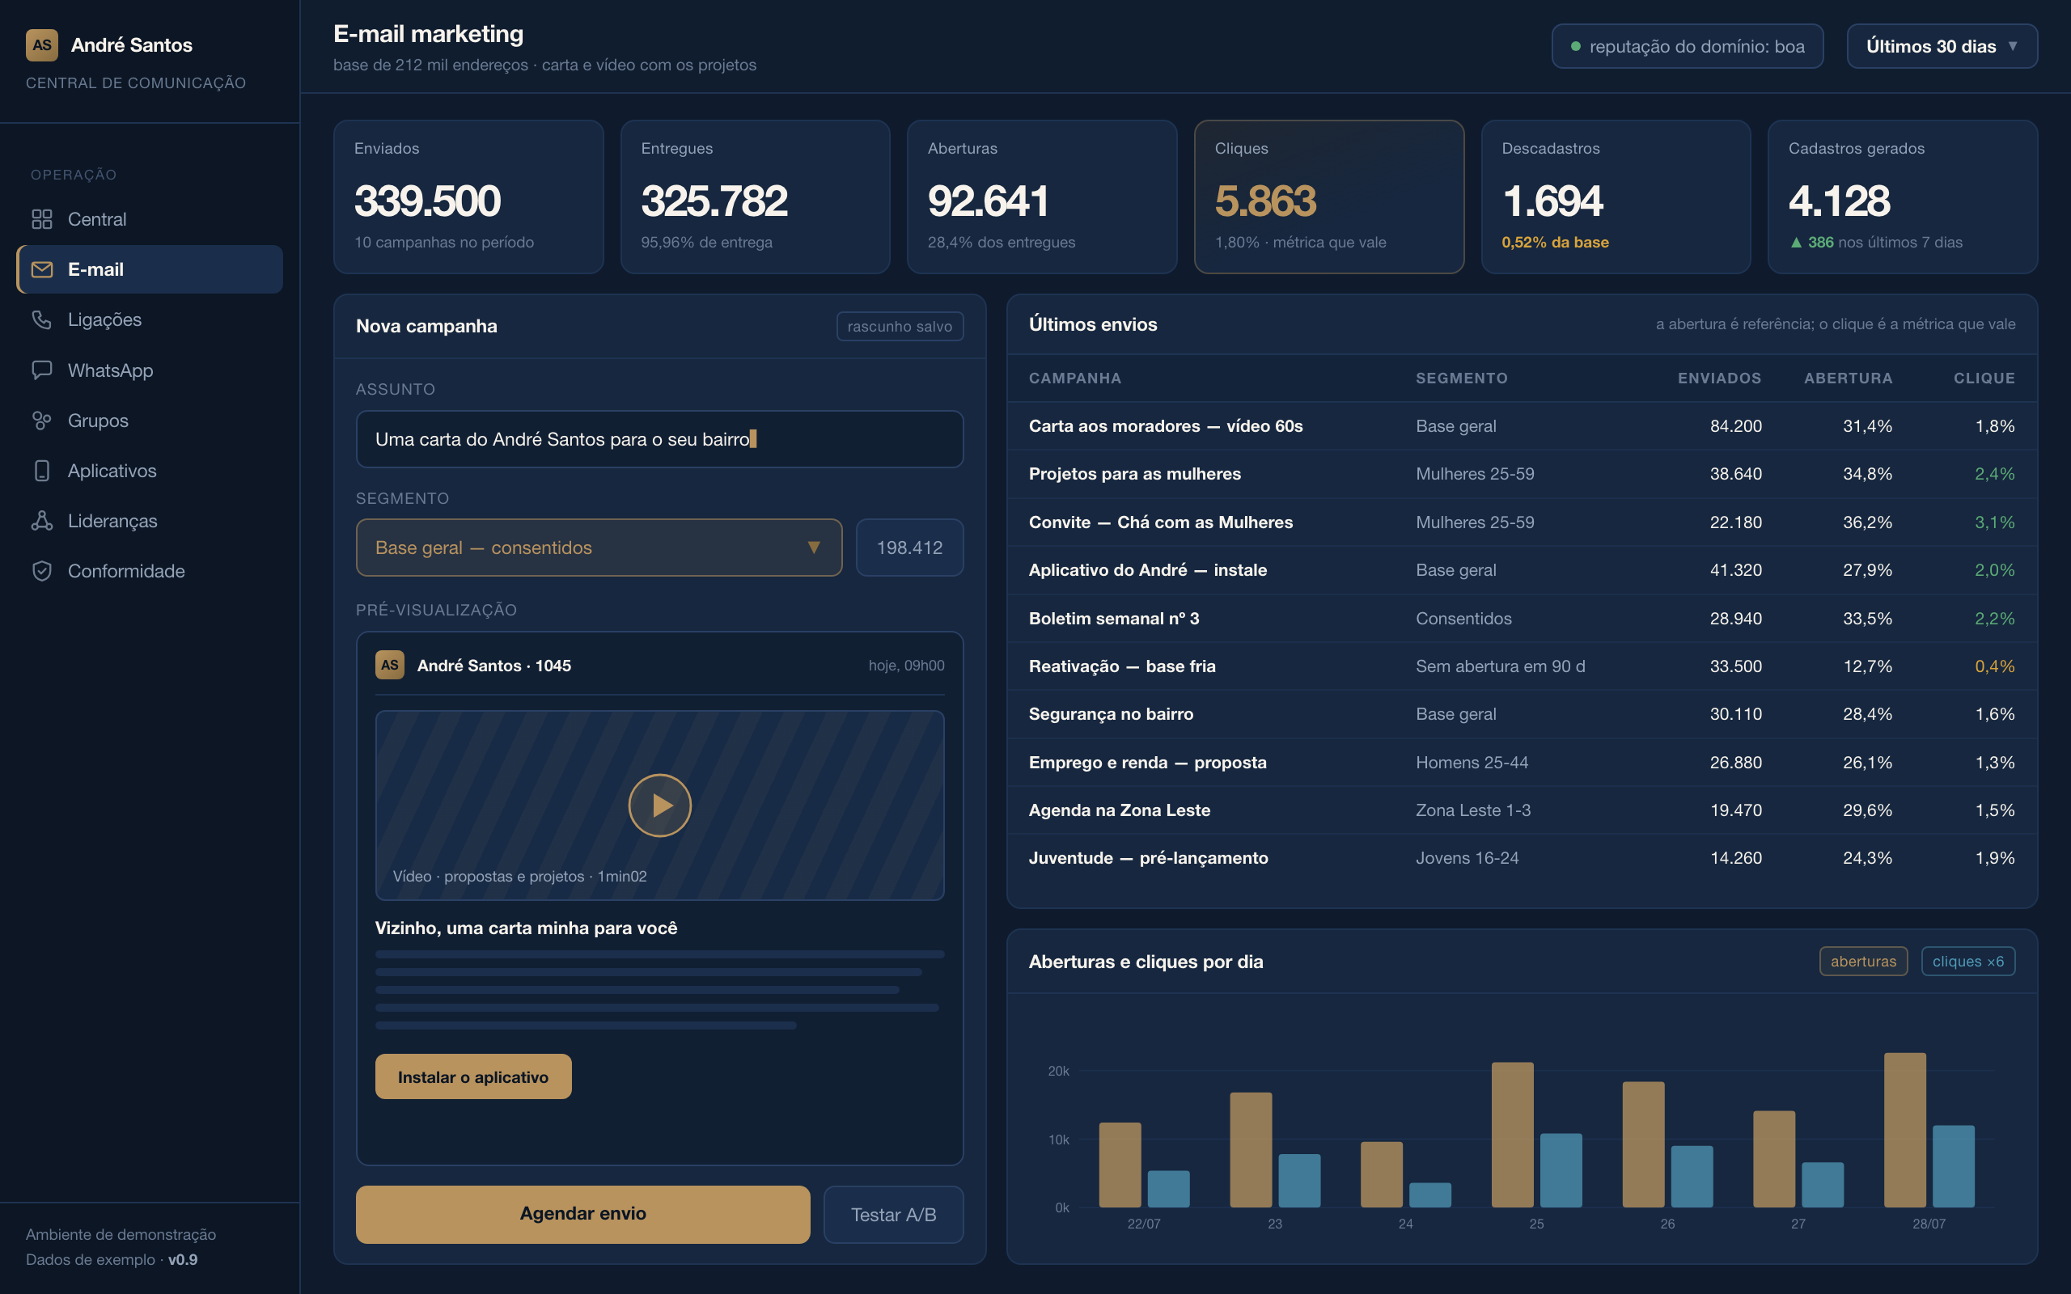
Task: Open Convite — Chá com as Mulheres
Action: tap(1522, 522)
